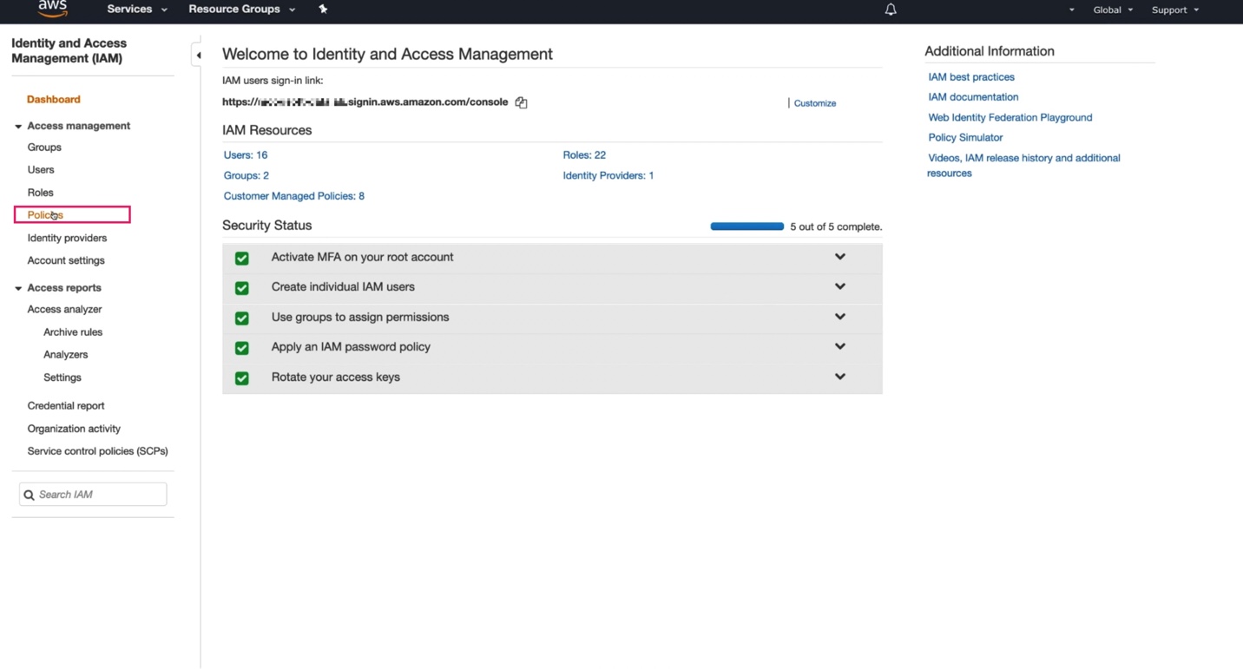Open Analyzers under Access analyzer

coord(65,355)
